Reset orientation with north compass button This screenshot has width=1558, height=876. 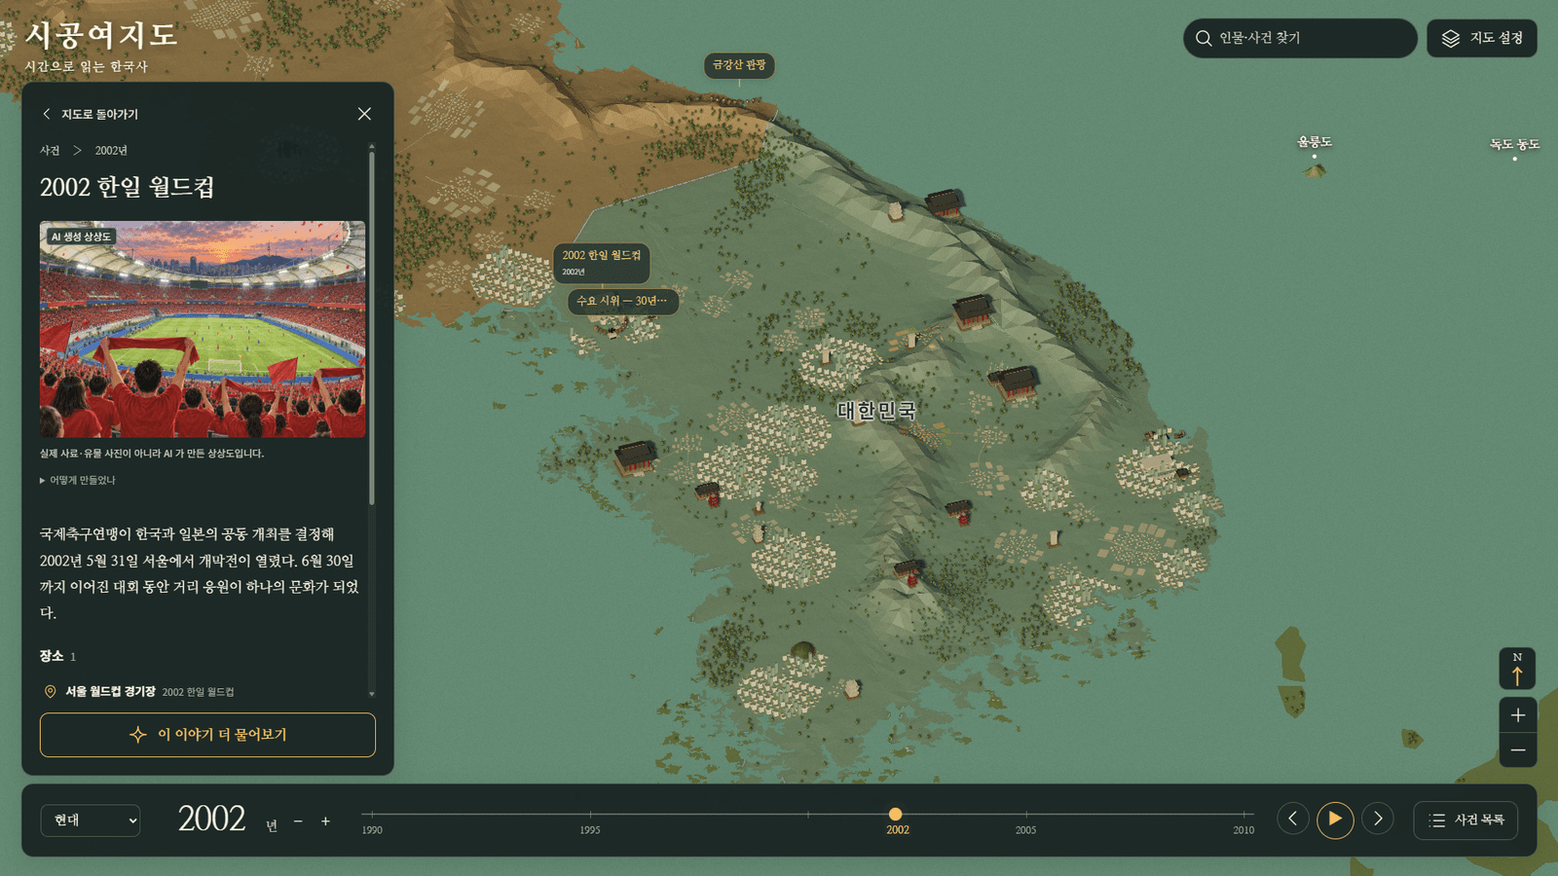click(x=1517, y=669)
